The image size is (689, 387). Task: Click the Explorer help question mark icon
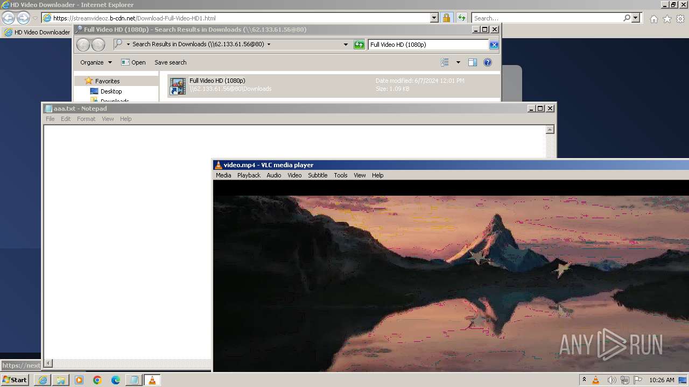[x=488, y=62]
